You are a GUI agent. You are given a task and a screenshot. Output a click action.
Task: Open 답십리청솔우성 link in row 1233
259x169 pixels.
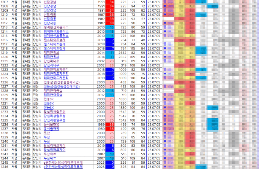click(x=55, y=112)
